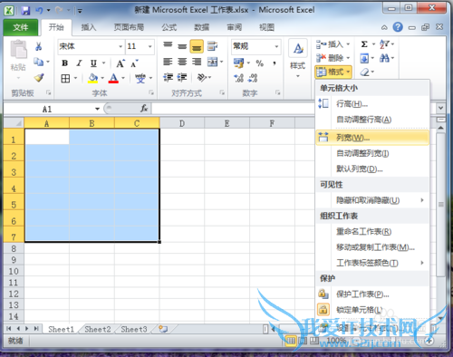
Task: Switch to the 视图 ribbon tab
Action: coord(266,27)
